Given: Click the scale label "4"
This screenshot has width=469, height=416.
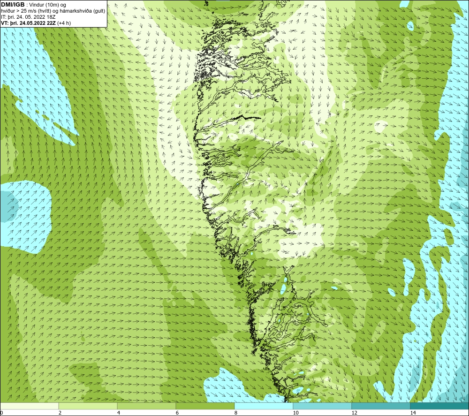Looking at the screenshot, I should (119, 413).
